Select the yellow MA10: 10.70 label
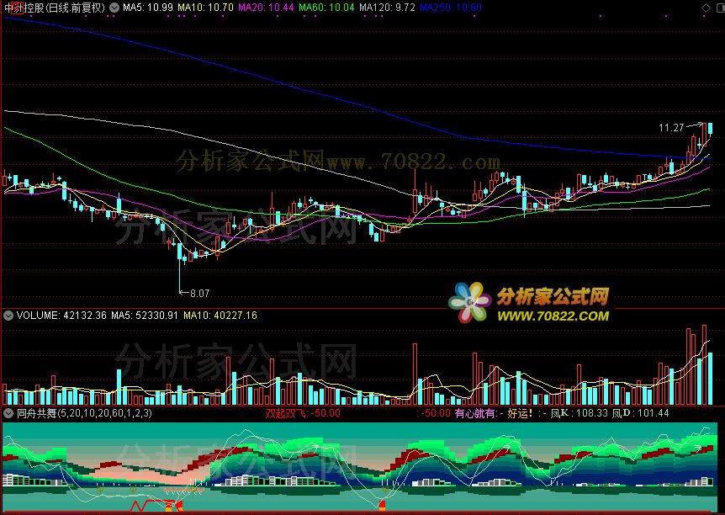725x515 pixels. click(x=206, y=8)
